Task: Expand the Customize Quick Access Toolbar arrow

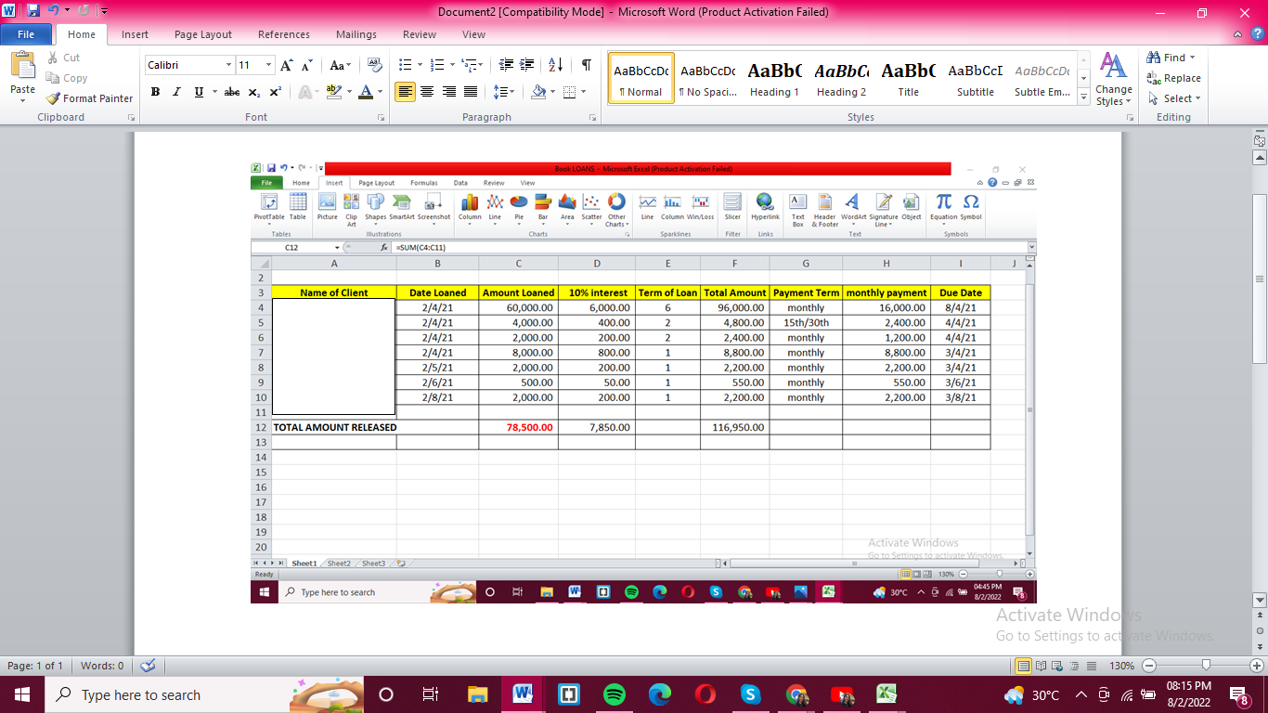Action: (x=104, y=11)
